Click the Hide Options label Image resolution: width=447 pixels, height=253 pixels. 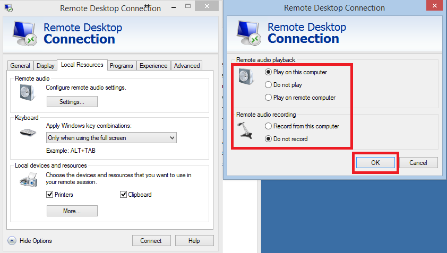(x=36, y=241)
